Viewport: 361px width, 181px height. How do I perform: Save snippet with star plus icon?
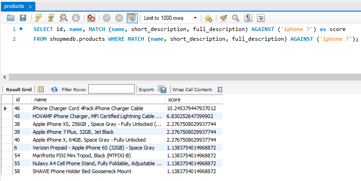[208, 18]
